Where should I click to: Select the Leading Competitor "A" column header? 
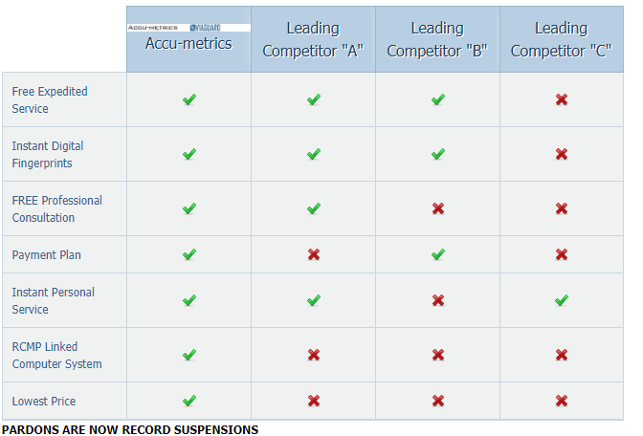pos(313,39)
